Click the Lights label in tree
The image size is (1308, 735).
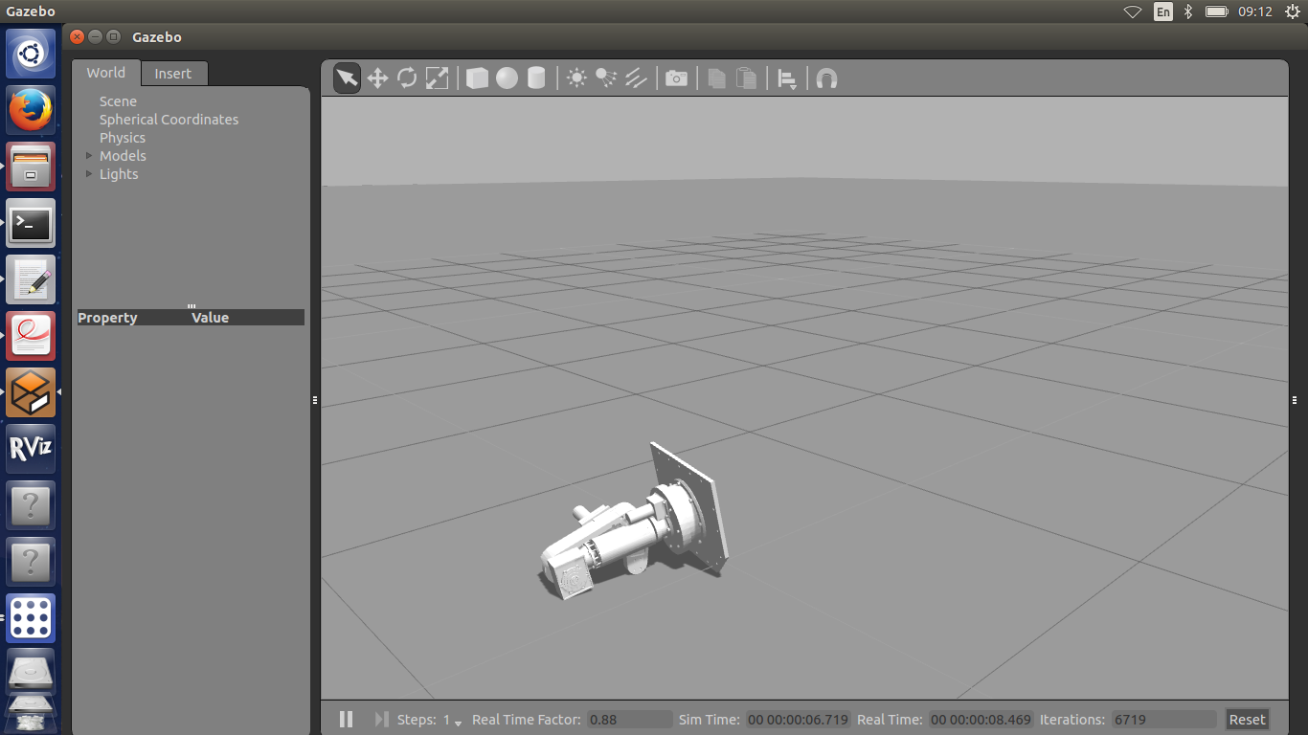(119, 174)
